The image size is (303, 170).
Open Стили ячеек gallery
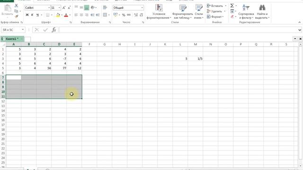pyautogui.click(x=199, y=12)
